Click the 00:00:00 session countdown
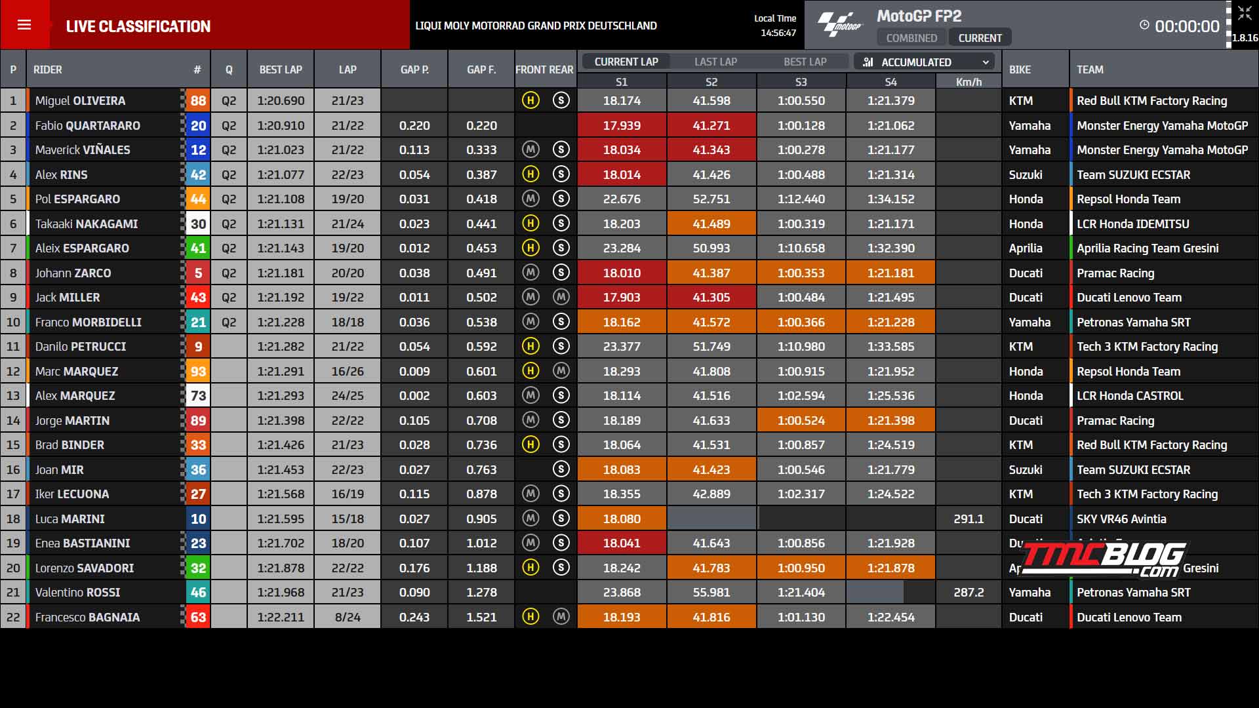Image resolution: width=1259 pixels, height=708 pixels. click(x=1187, y=26)
